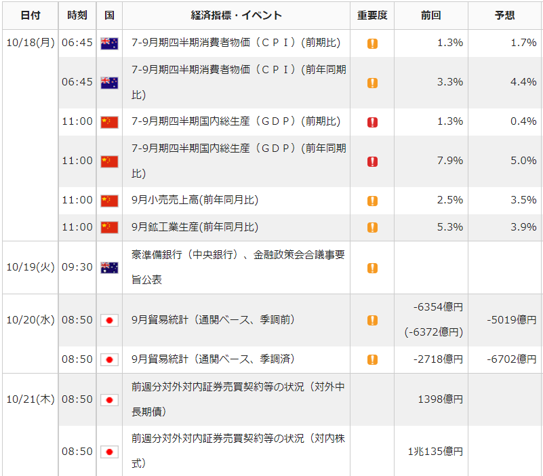Click the orange importance icon on the RBA 議事要旨 row
The image size is (543, 476).
pyautogui.click(x=371, y=267)
